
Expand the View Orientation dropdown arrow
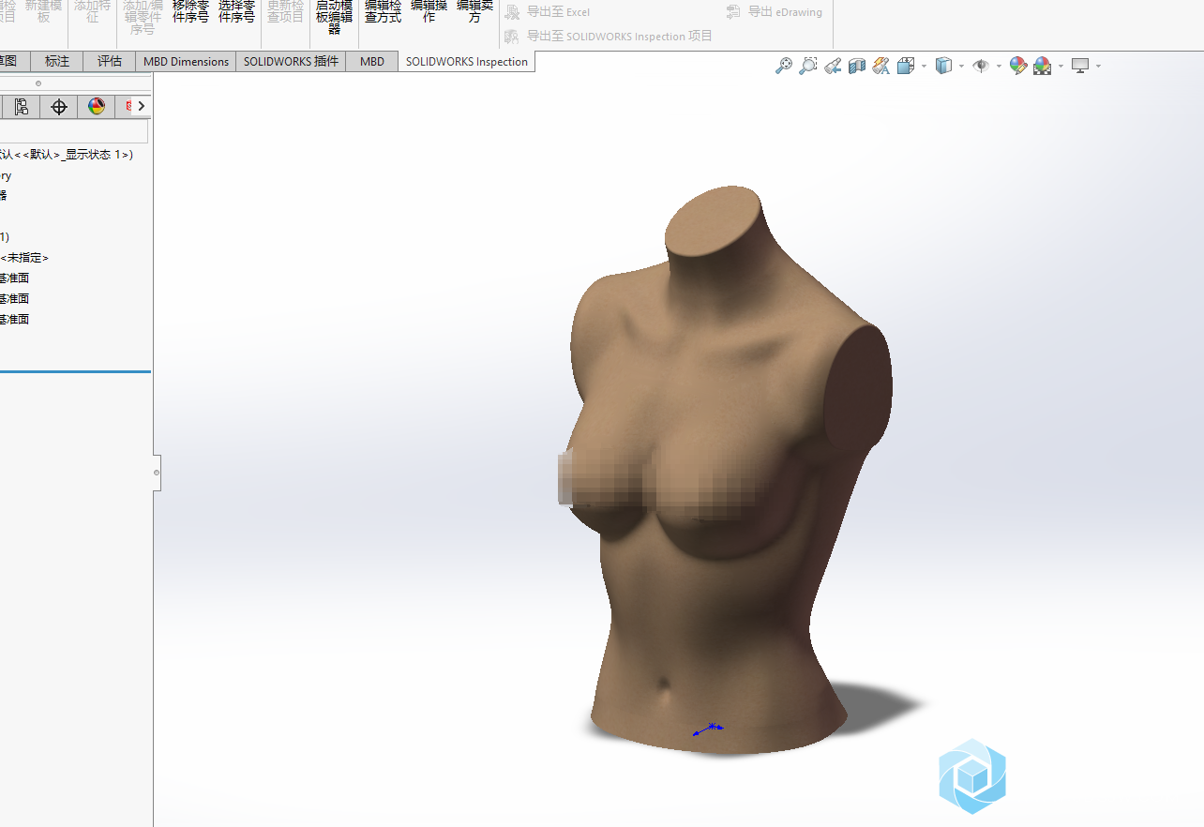[x=924, y=67]
